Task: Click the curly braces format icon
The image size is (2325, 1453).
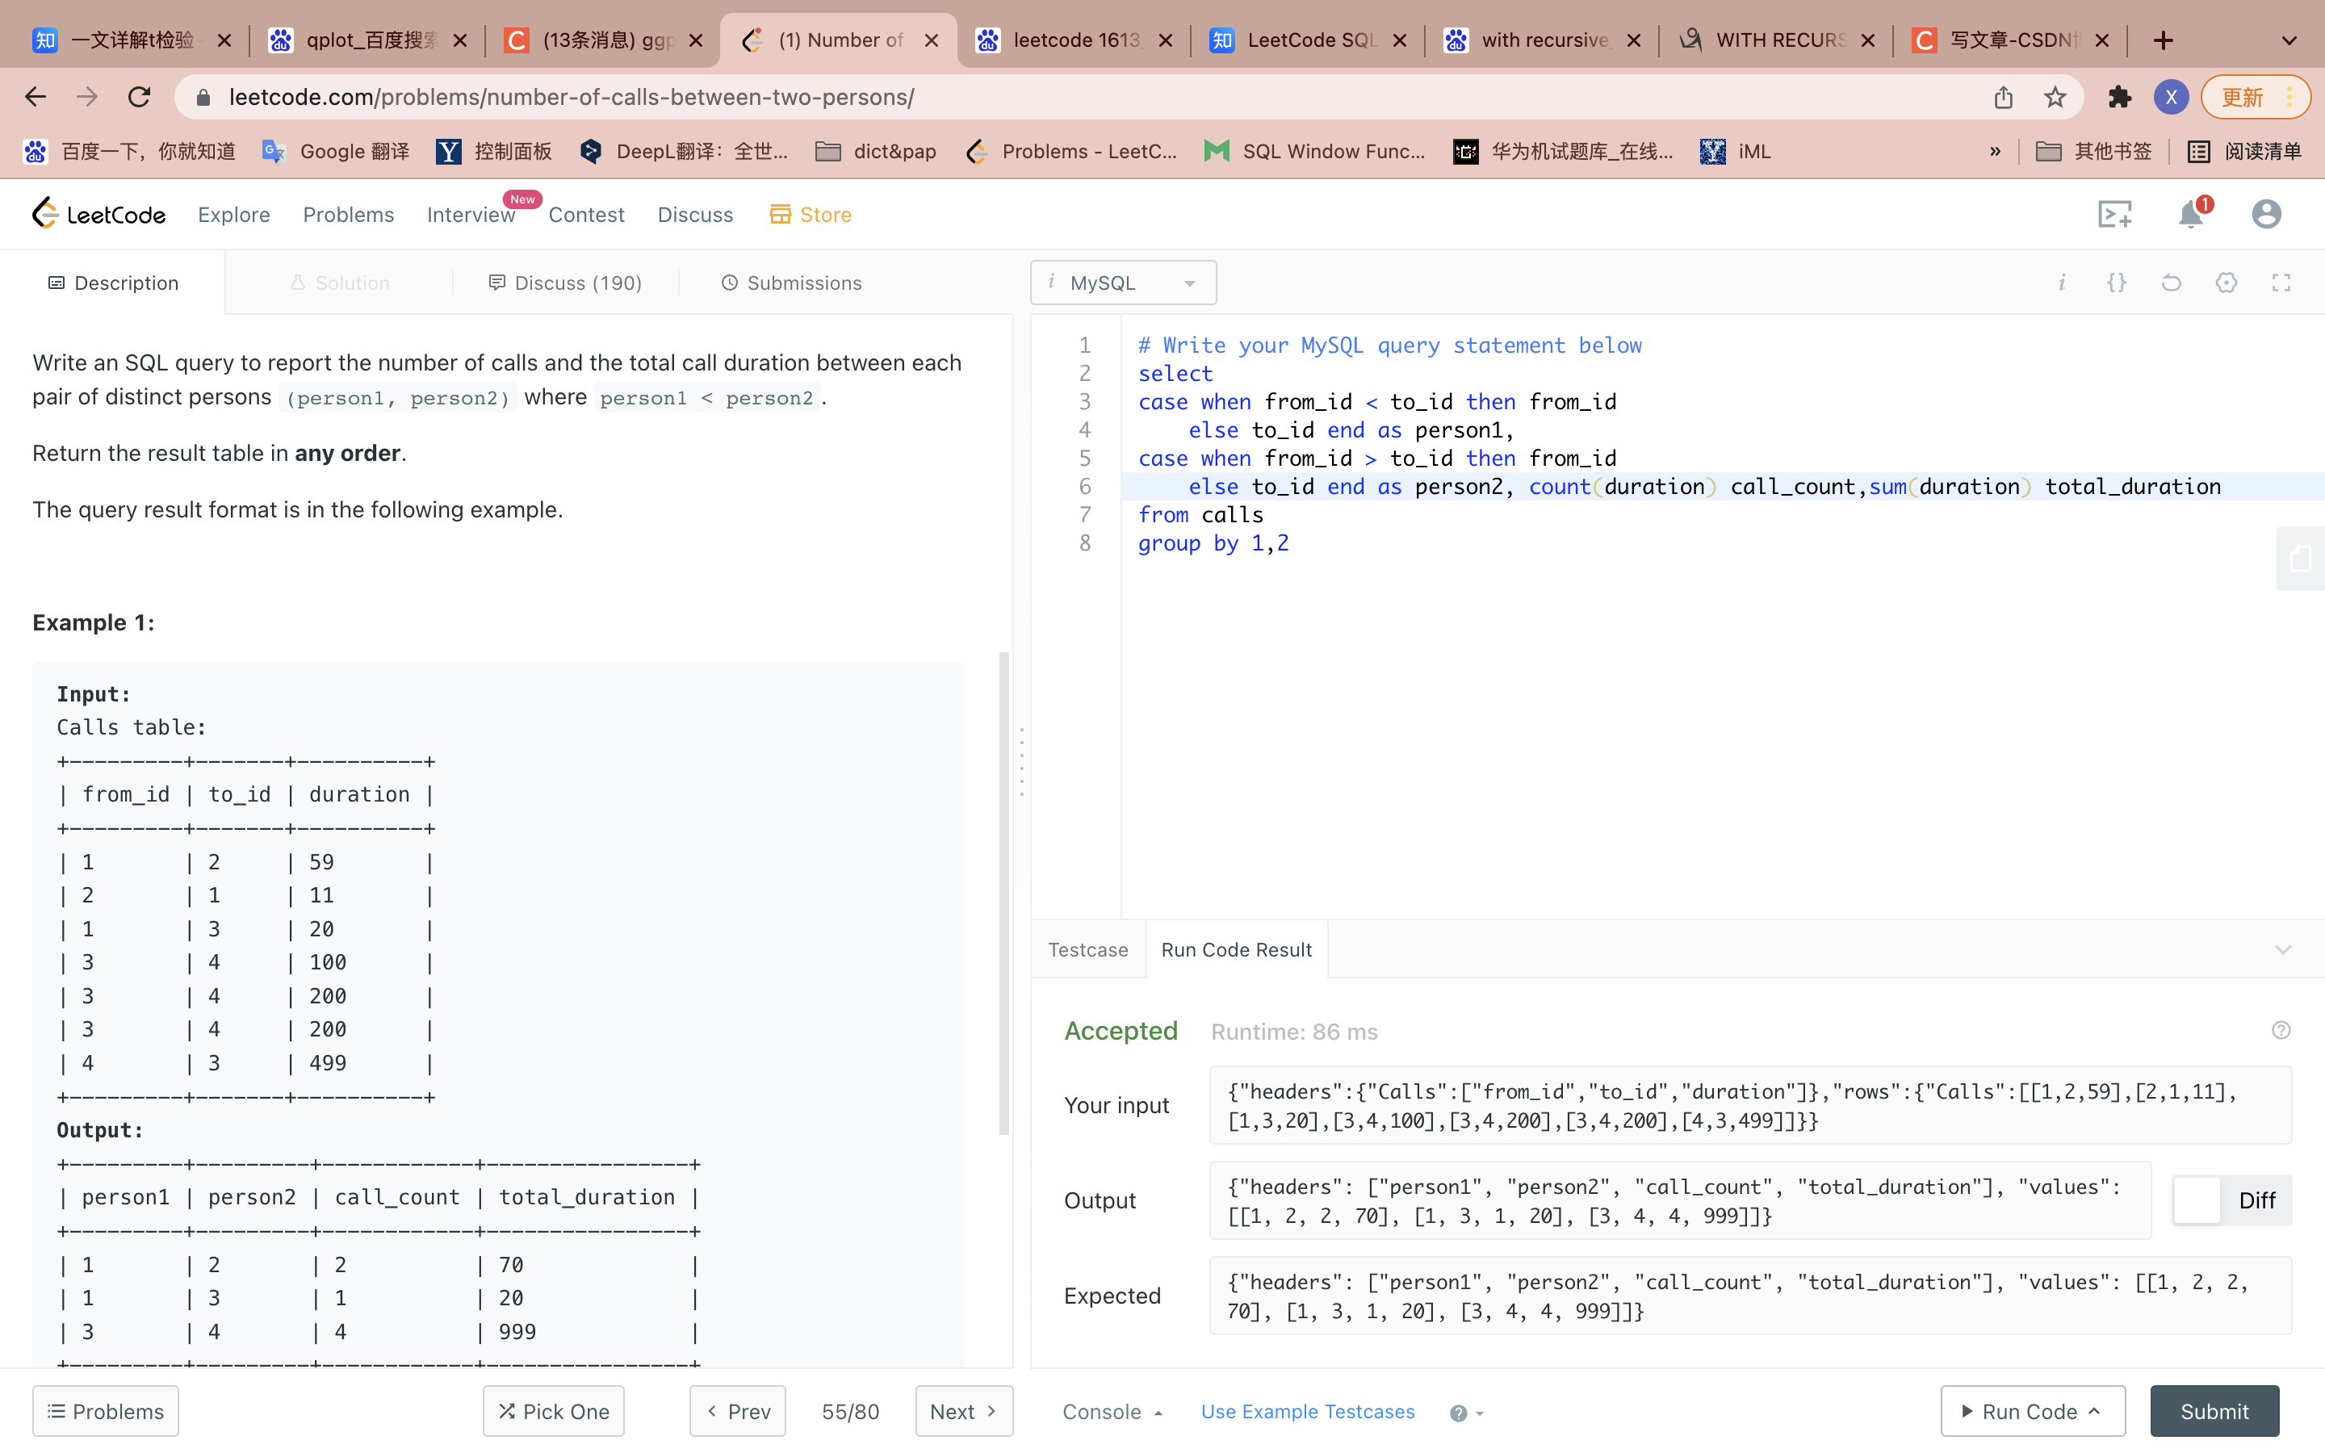Action: point(2117,283)
